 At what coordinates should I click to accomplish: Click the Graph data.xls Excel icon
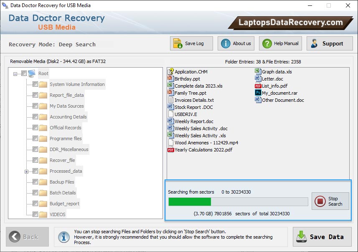(x=258, y=72)
